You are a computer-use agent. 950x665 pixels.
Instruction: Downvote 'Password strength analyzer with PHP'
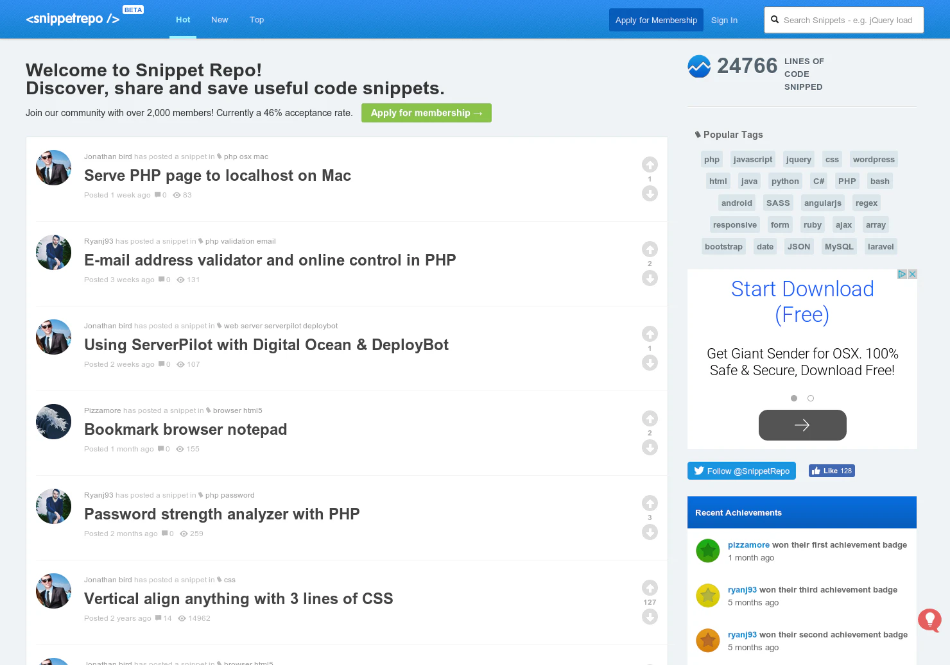point(650,532)
